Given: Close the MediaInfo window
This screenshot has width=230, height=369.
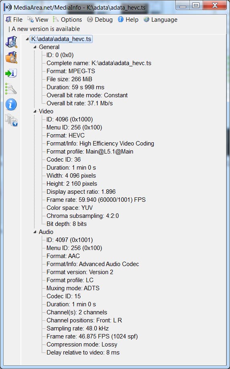Looking at the screenshot, I should tap(214, 5).
